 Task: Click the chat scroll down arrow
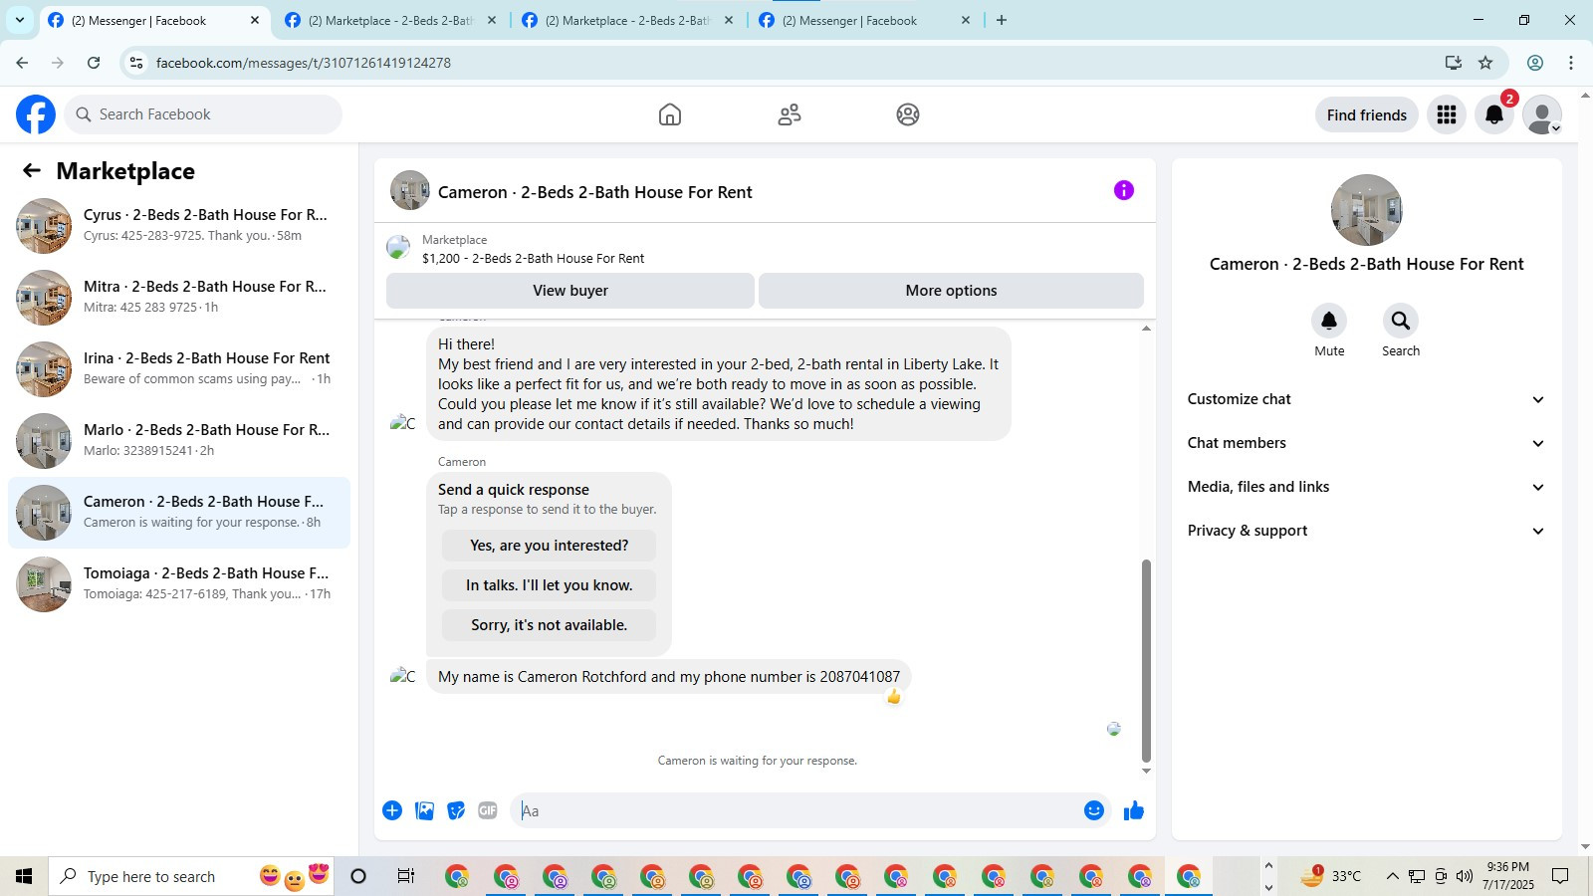click(1146, 771)
